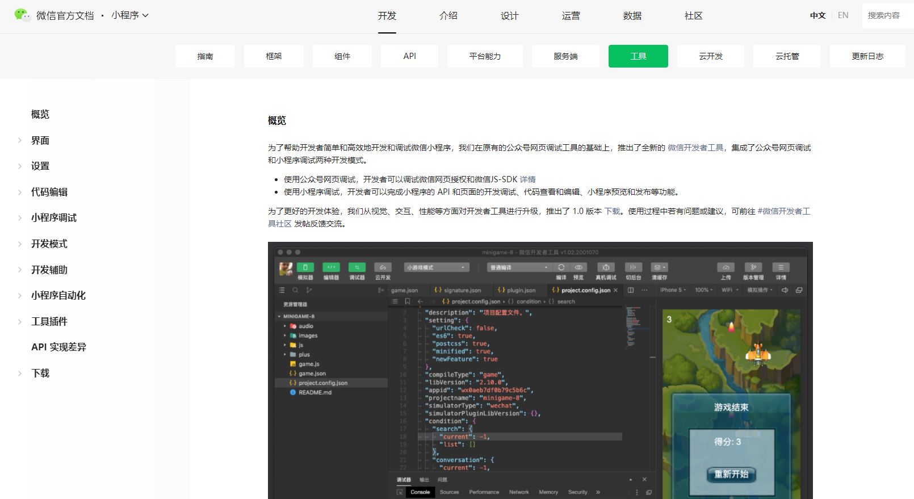Image resolution: width=914 pixels, height=499 pixels.
Task: Open the 详情 link after JS-SDK
Action: (527, 179)
